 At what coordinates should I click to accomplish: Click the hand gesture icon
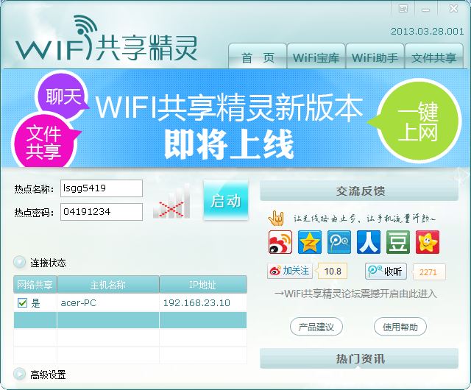pyautogui.click(x=276, y=218)
